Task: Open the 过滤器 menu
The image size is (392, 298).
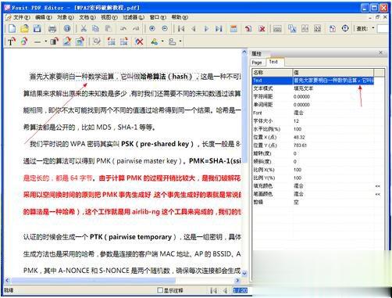Action: pyautogui.click(x=134, y=17)
